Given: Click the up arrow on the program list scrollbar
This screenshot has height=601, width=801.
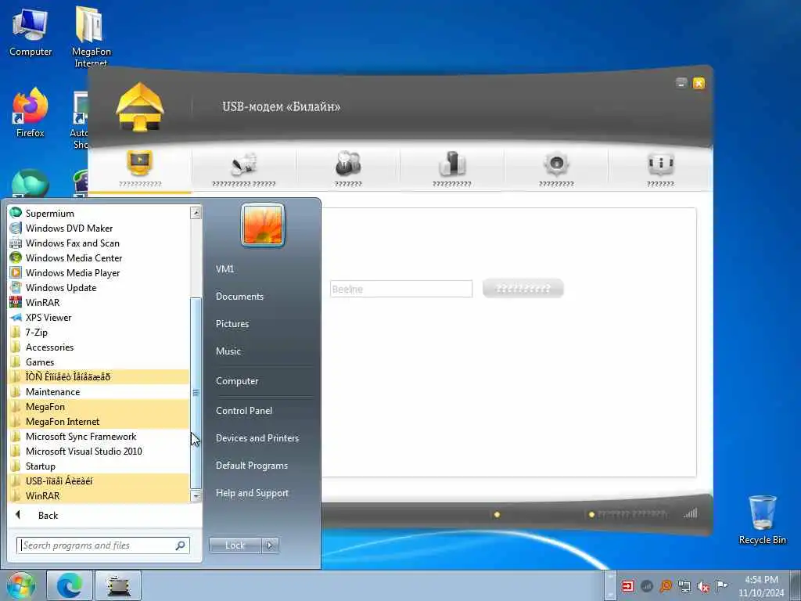Looking at the screenshot, I should coord(196,213).
